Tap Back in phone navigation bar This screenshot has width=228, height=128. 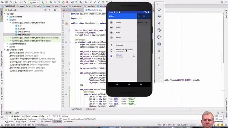pos(117,85)
